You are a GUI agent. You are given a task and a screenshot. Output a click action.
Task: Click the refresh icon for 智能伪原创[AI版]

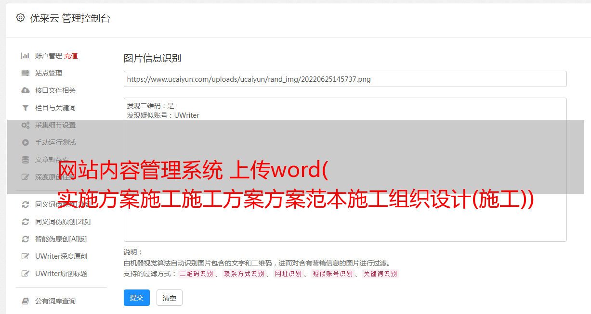pyautogui.click(x=26, y=239)
